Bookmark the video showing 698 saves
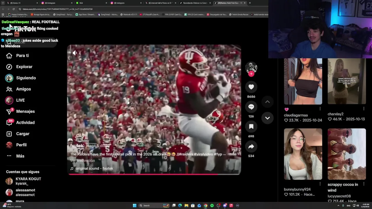 251,127
